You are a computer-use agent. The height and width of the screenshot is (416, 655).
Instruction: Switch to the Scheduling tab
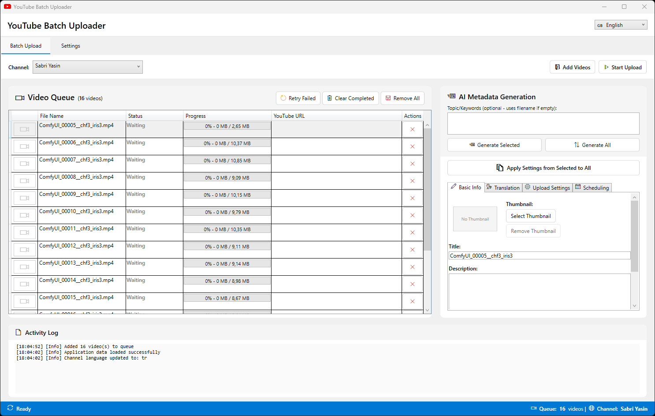(592, 187)
